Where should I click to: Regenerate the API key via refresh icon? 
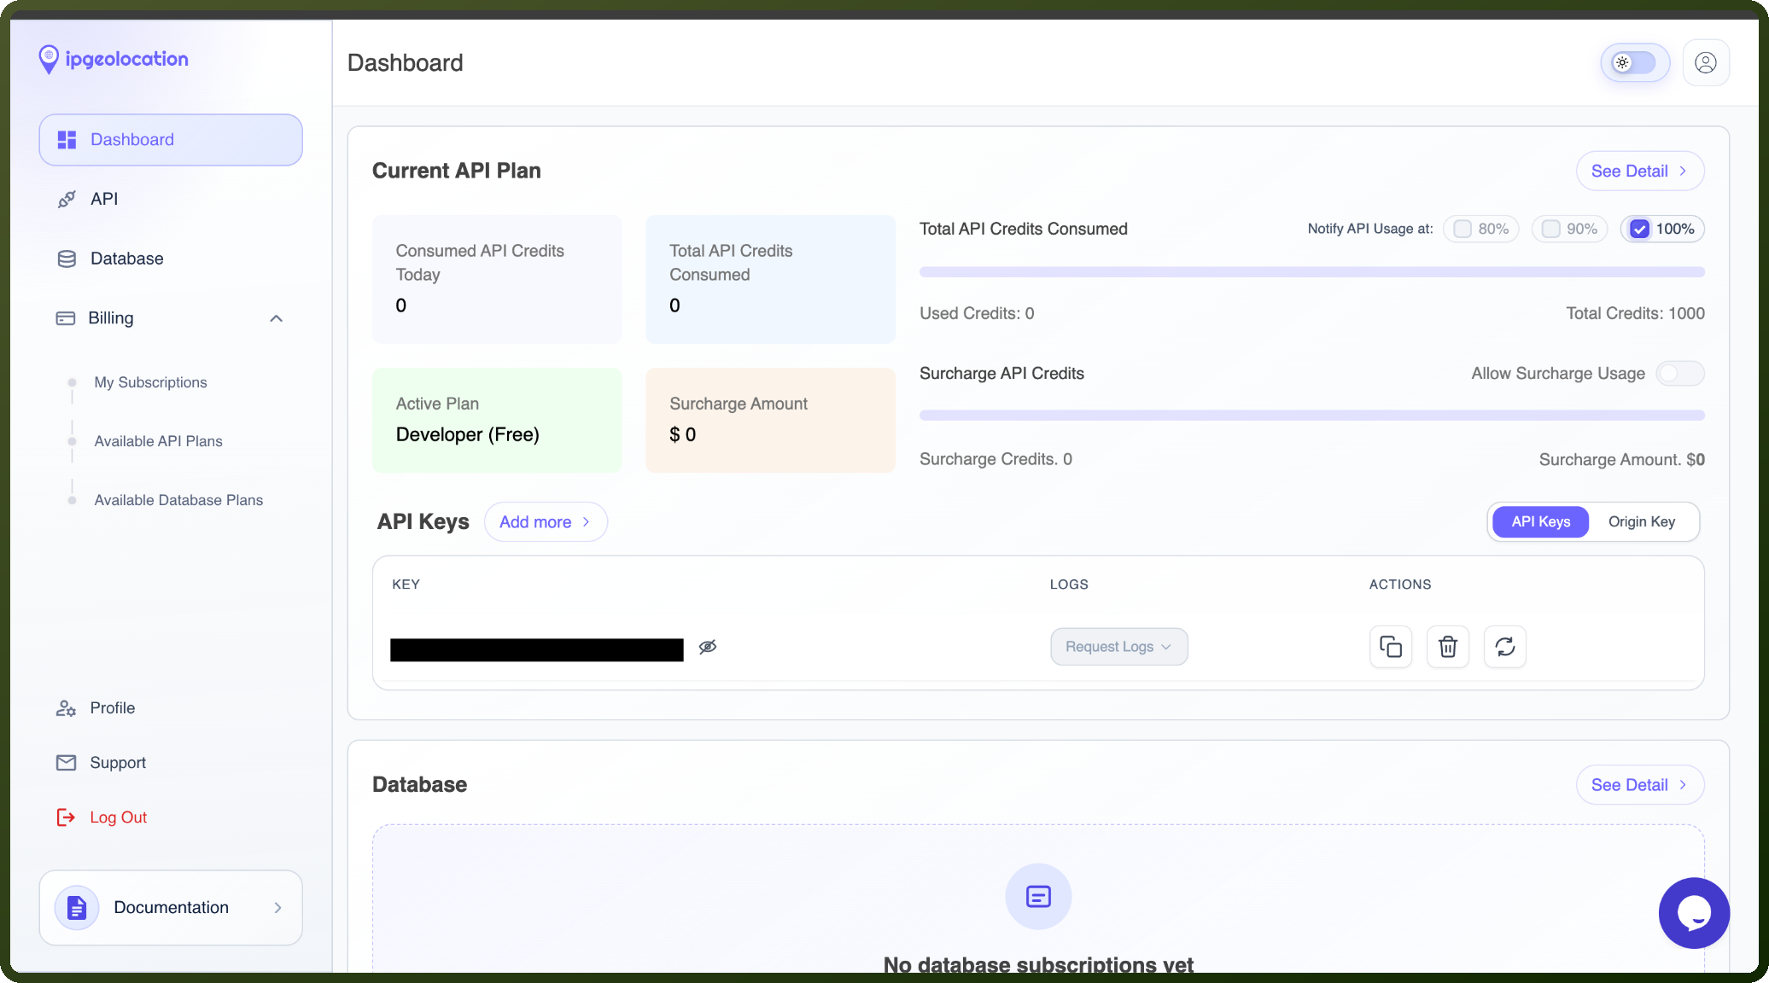[1505, 647]
